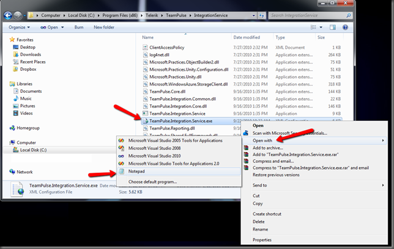The height and width of the screenshot is (249, 394).
Task: Click the Visual Studio 2010 icon in the submenu
Action: pos(121,156)
